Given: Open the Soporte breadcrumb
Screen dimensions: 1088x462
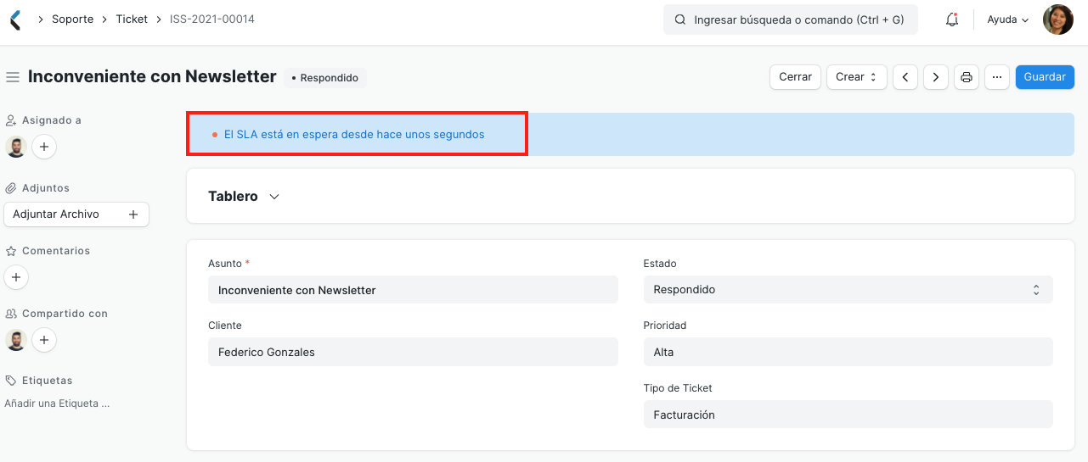Looking at the screenshot, I should click(x=72, y=19).
